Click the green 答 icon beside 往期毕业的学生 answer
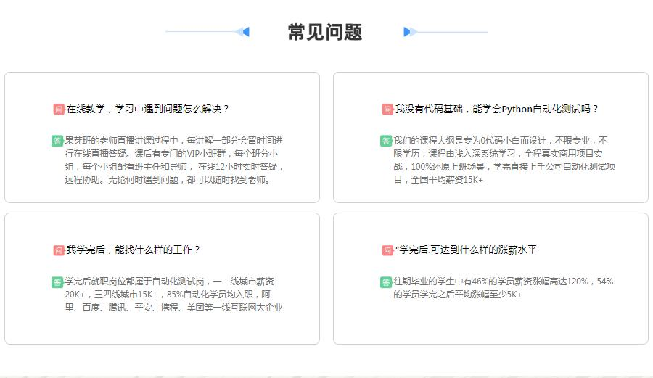The height and width of the screenshot is (378, 653). click(386, 282)
